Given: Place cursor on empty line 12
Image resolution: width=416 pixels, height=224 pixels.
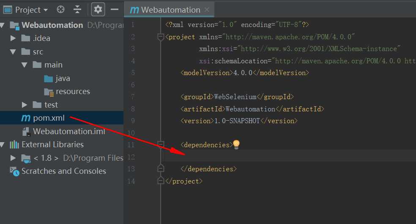Looking at the screenshot, I should click(x=289, y=157).
